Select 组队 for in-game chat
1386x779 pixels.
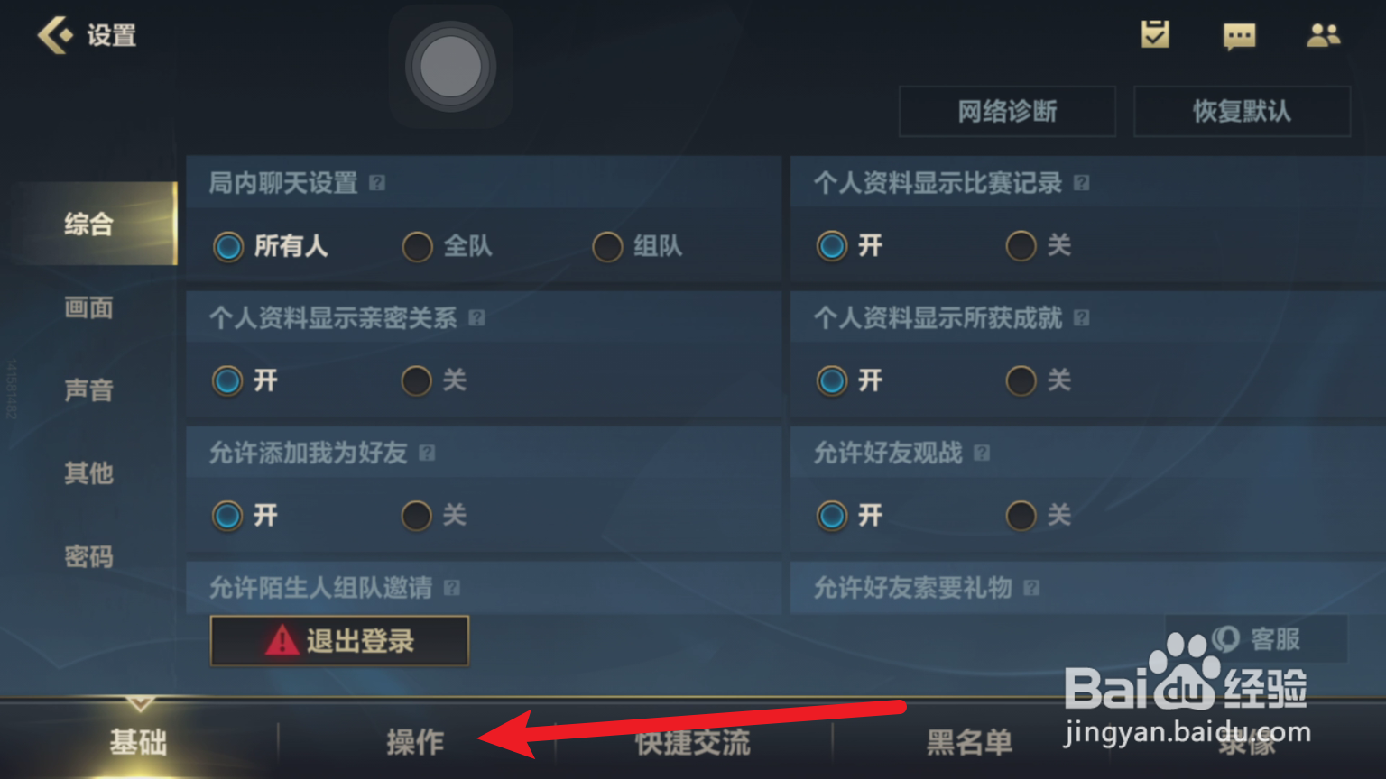pyautogui.click(x=637, y=246)
